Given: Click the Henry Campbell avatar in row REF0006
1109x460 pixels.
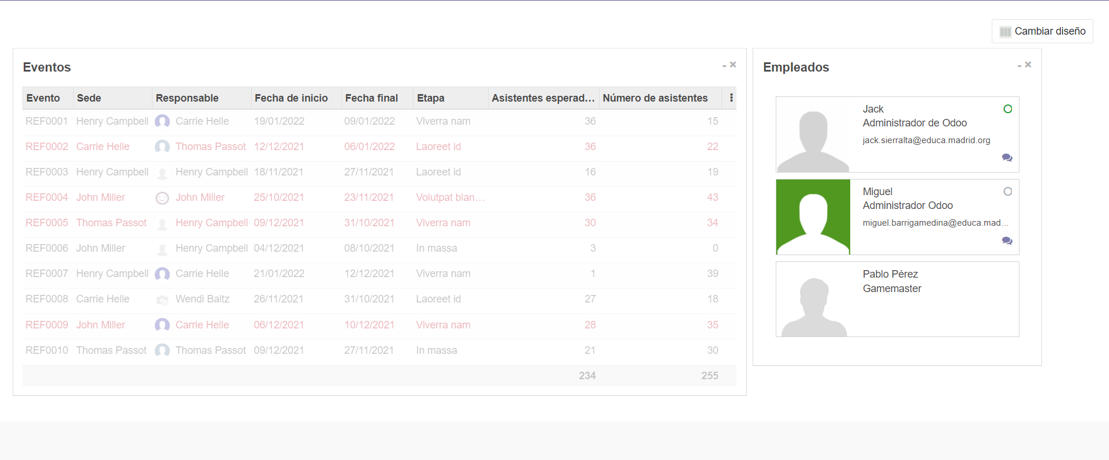Looking at the screenshot, I should tap(162, 249).
